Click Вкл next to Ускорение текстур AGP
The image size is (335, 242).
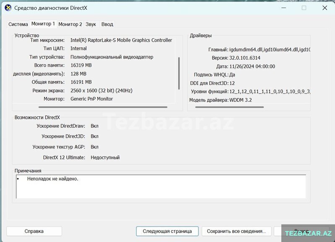tap(94, 147)
